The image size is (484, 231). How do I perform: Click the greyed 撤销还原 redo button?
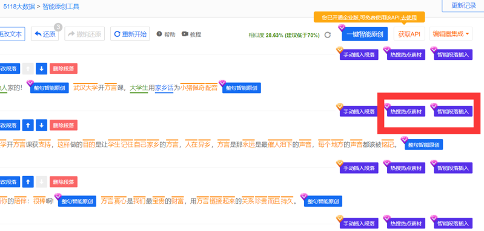(85, 34)
